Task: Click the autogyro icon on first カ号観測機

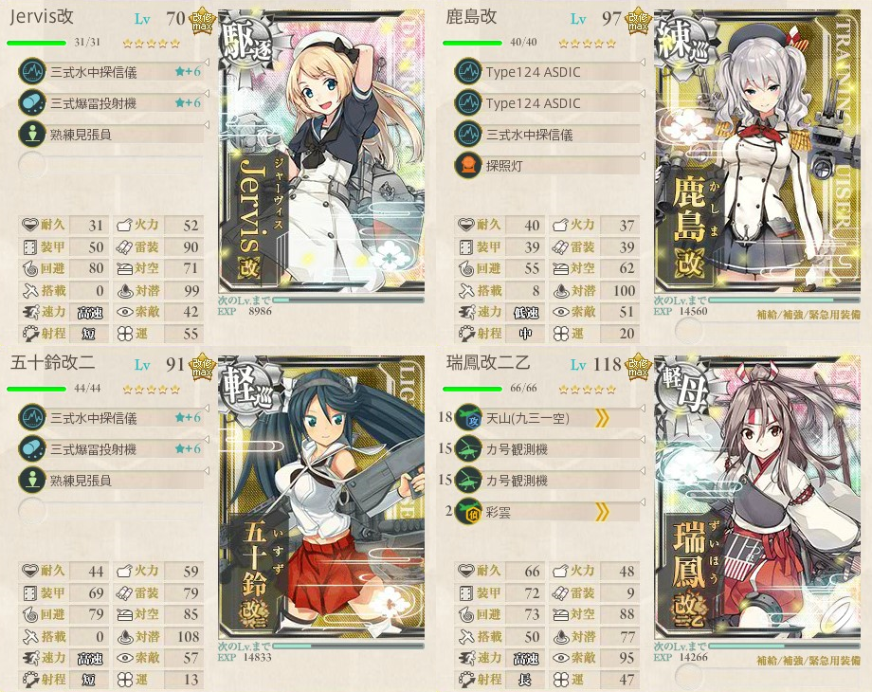Action: tap(468, 449)
